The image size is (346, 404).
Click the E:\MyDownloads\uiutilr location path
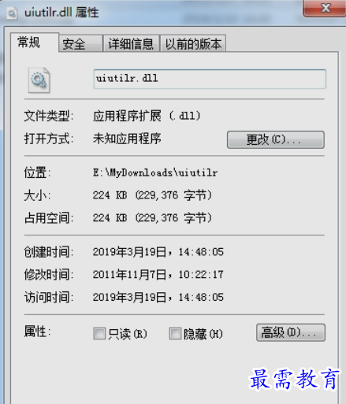pyautogui.click(x=155, y=172)
